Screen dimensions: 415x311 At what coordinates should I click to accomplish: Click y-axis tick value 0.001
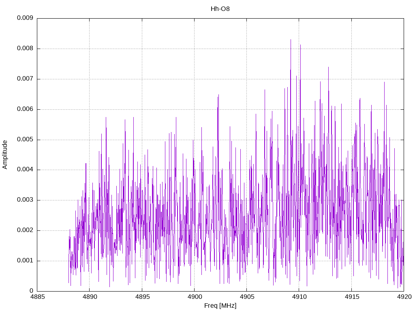[25, 260]
